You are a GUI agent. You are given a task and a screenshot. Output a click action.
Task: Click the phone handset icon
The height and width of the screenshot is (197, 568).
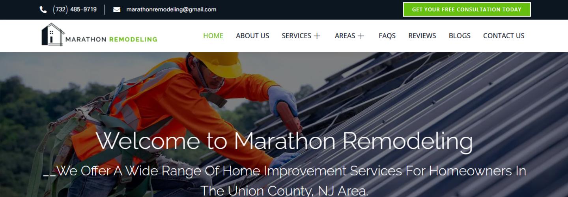(43, 9)
